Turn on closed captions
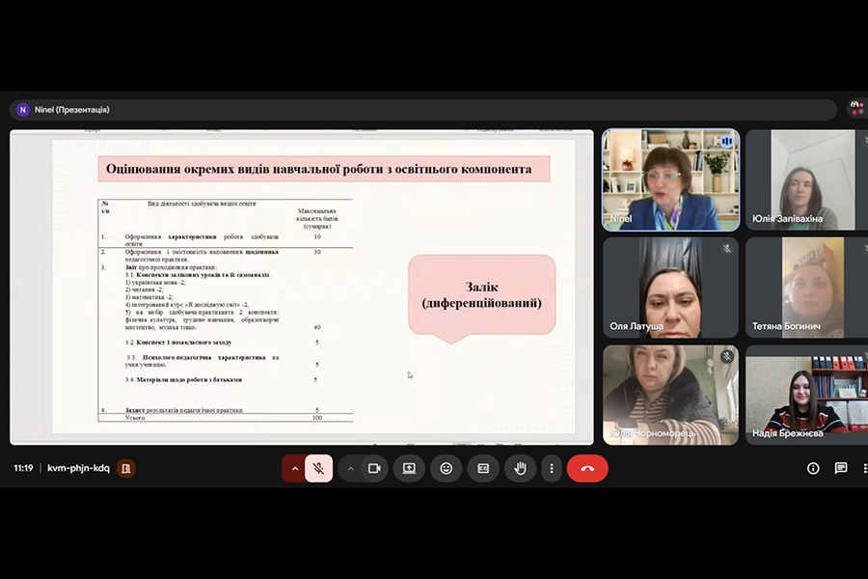 click(483, 468)
